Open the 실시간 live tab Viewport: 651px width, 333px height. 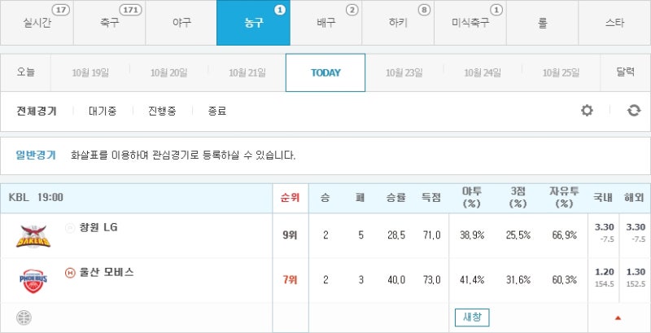[x=37, y=23]
